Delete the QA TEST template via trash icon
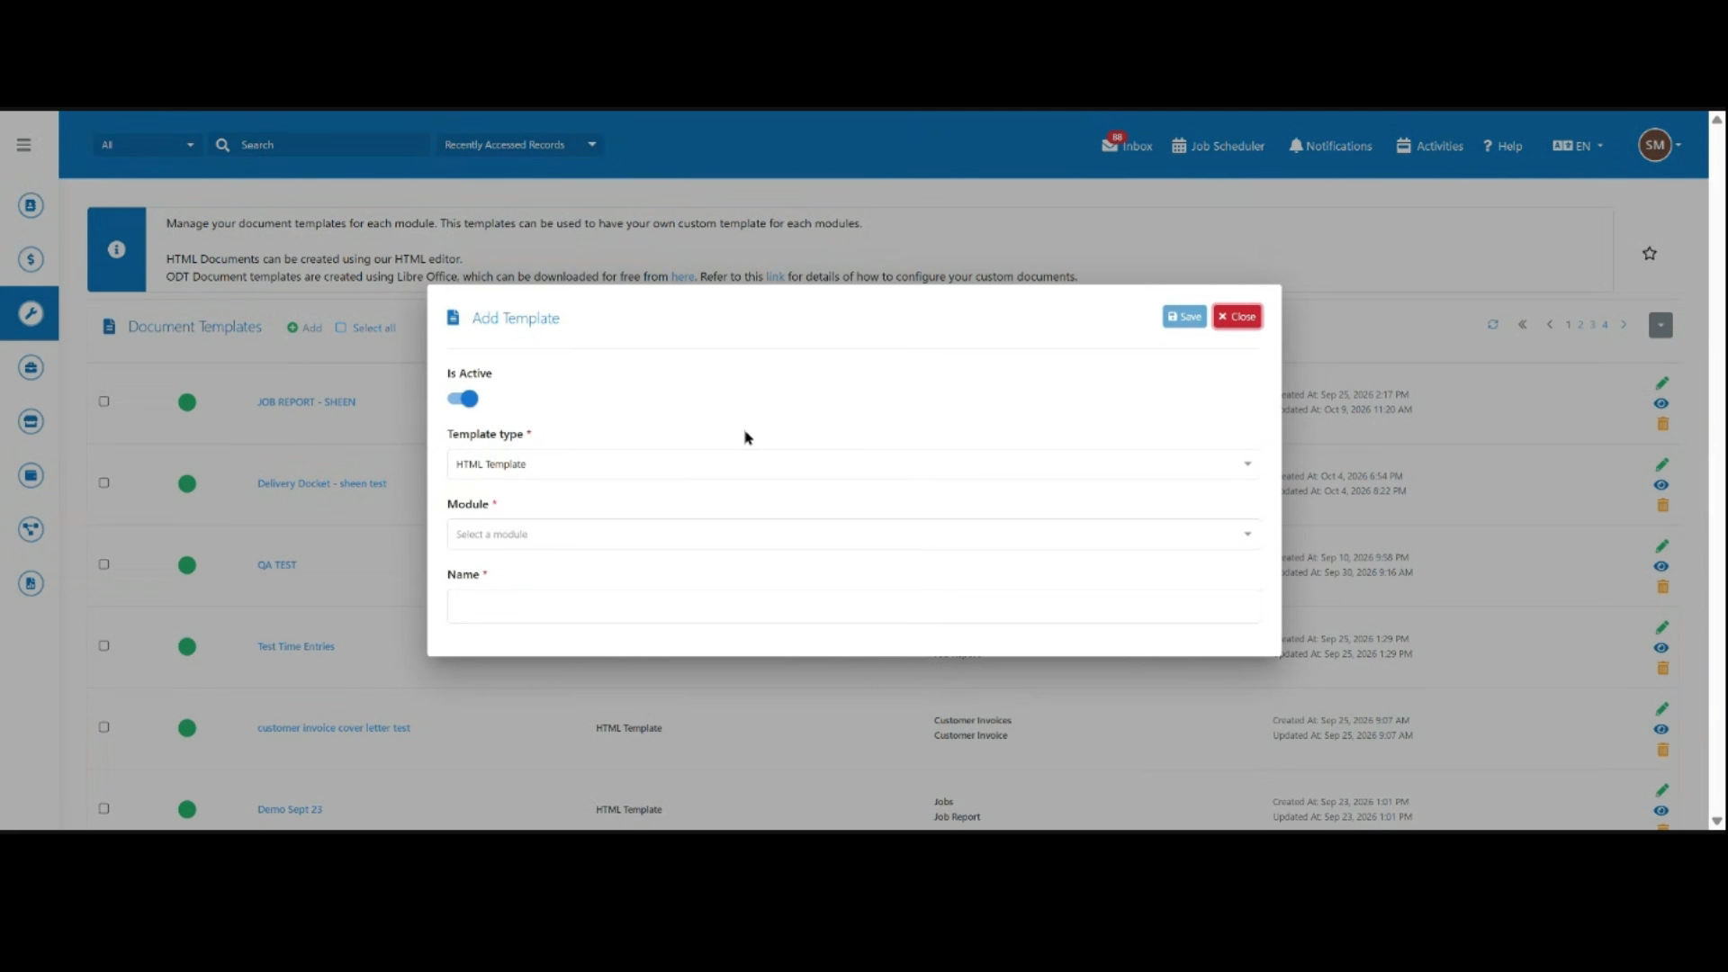The height and width of the screenshot is (972, 1728). tap(1662, 587)
